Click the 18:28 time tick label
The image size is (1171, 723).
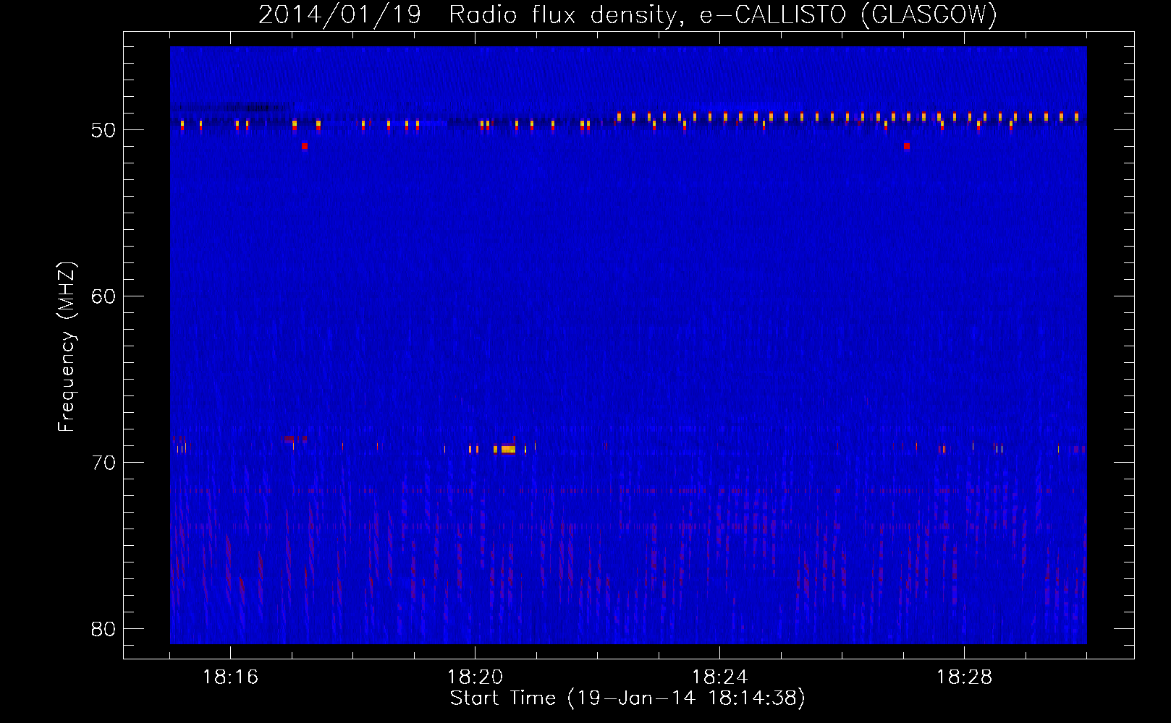964,677
